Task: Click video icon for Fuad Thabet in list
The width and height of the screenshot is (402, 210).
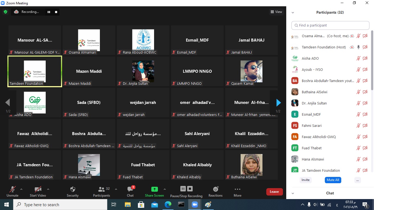Action: click(365, 148)
